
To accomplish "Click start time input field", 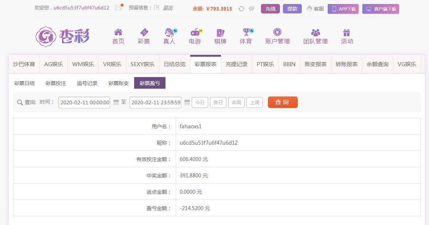I will tap(84, 103).
